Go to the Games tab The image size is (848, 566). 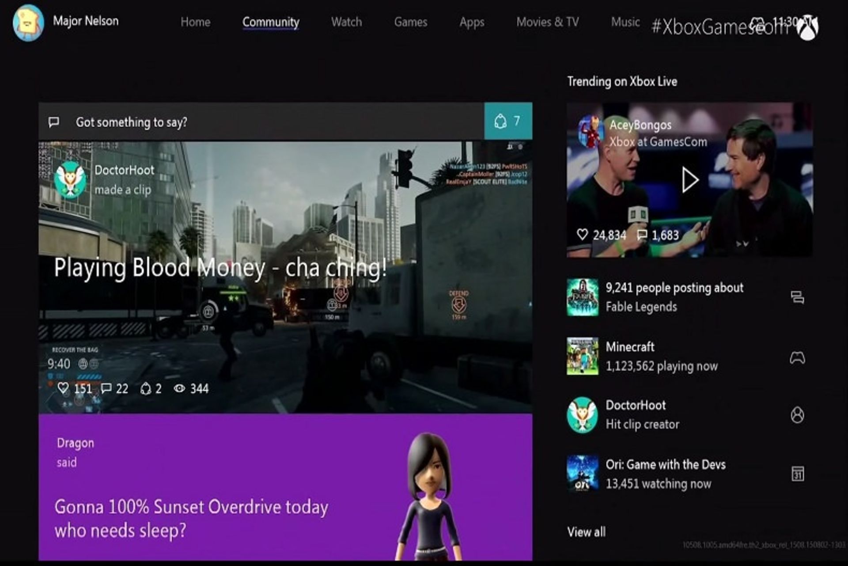pyautogui.click(x=410, y=22)
